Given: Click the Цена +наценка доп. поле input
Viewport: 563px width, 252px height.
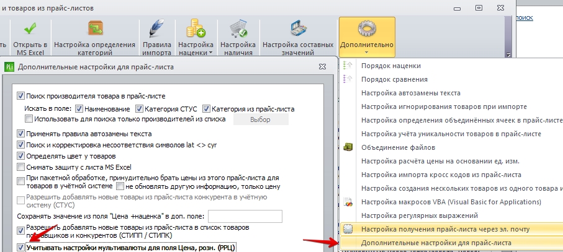Looking at the screenshot, I should click(245, 216).
